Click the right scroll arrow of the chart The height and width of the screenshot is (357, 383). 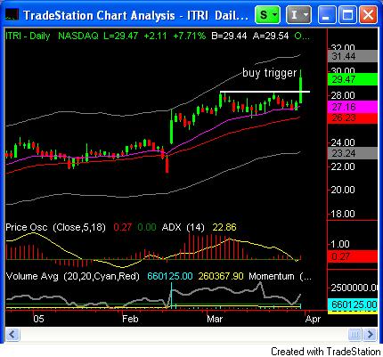[x=371, y=335]
